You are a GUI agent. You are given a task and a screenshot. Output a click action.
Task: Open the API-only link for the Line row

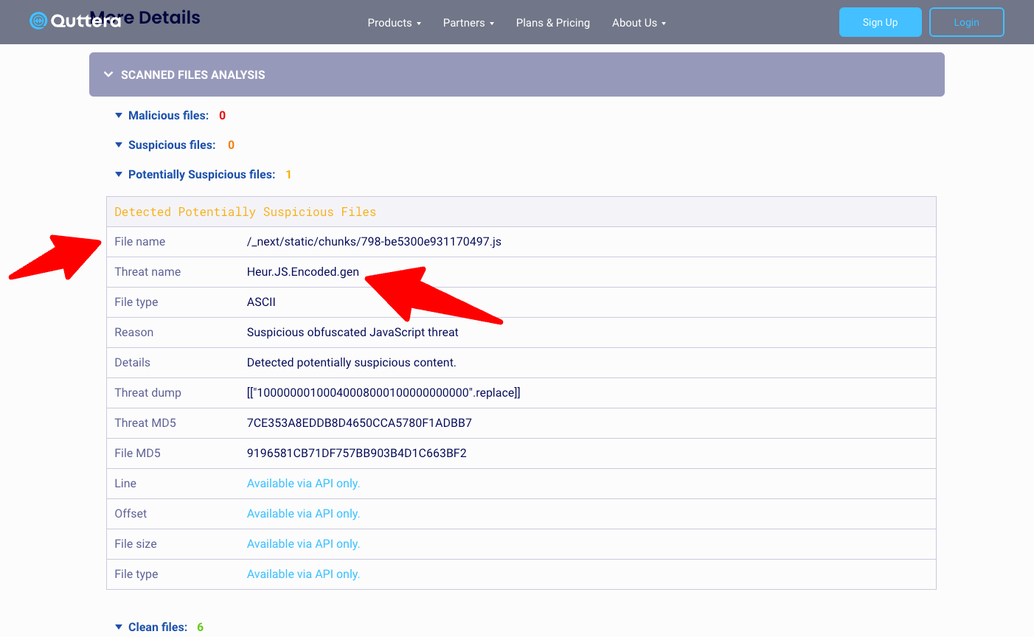click(303, 483)
